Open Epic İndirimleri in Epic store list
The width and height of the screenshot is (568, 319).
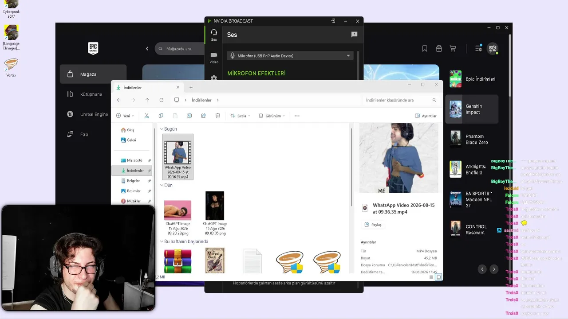click(x=472, y=79)
